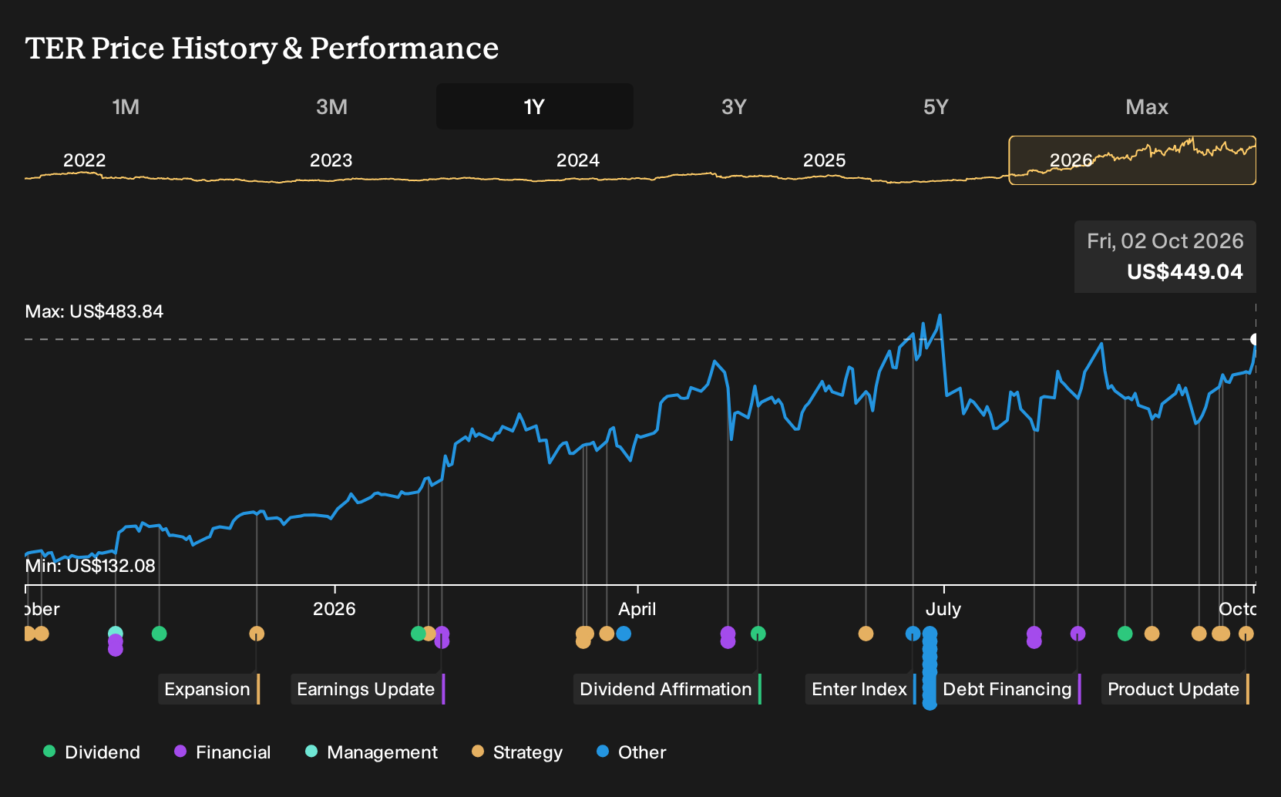This screenshot has width=1281, height=797.
Task: Click the July axis label
Action: 943,609
